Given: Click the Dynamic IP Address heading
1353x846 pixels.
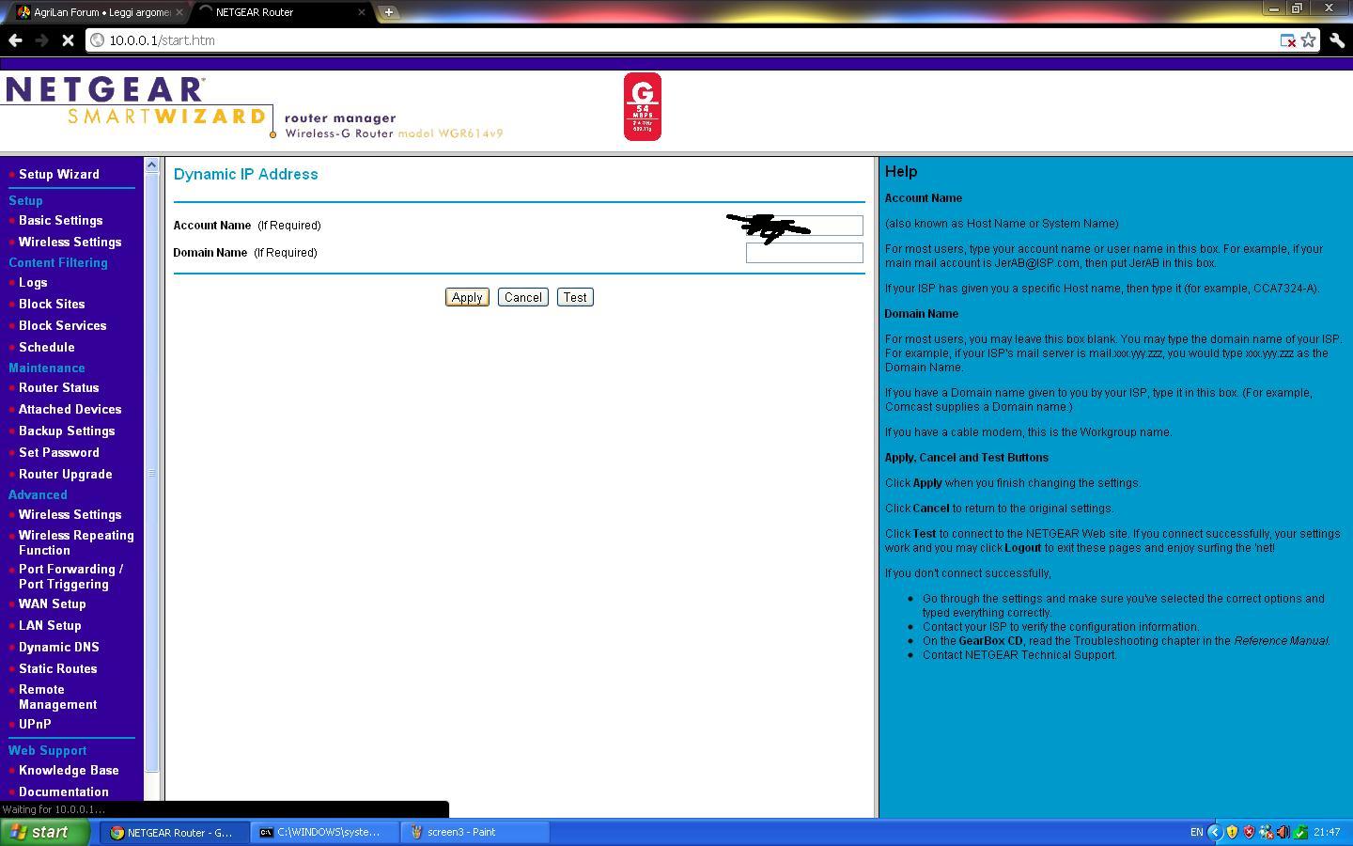Looking at the screenshot, I should (245, 174).
